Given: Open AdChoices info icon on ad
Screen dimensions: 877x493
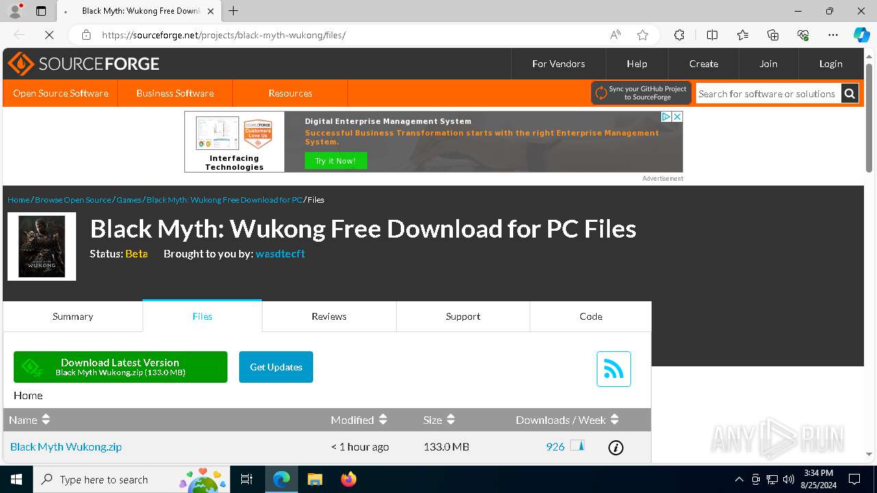Looking at the screenshot, I should coord(665,117).
